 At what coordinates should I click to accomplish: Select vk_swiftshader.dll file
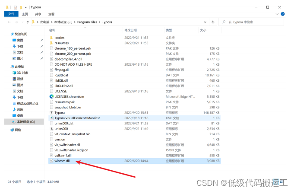67,145
